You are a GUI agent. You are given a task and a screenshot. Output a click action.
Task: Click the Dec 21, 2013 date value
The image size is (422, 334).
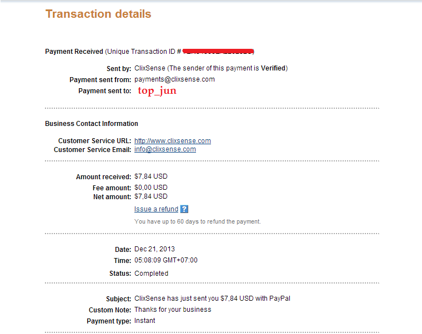(154, 249)
